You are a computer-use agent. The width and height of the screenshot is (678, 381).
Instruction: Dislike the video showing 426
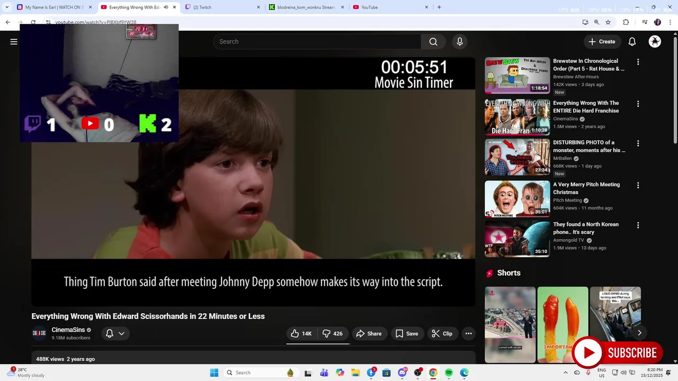coord(333,333)
